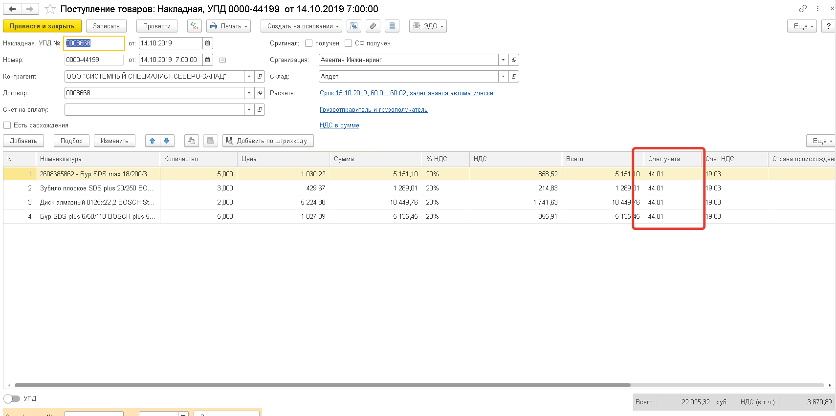Click Провести и закрыть
Screen dimensions: 836x416
point(42,26)
